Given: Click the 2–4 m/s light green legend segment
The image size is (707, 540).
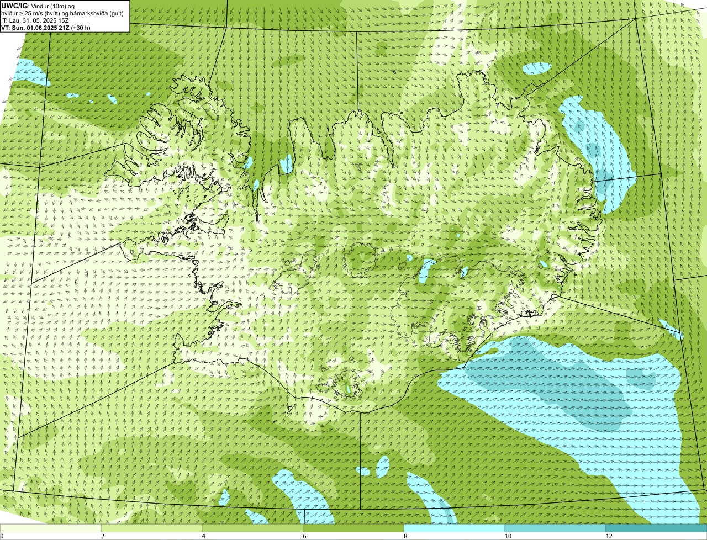Looking at the screenshot, I should [152, 528].
